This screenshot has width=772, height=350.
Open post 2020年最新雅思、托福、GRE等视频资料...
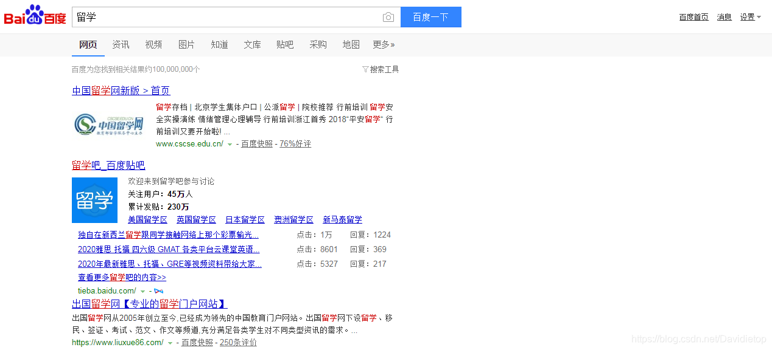[x=170, y=264]
